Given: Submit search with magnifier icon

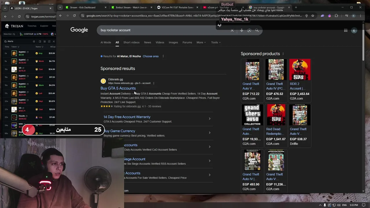Looking at the screenshot, I should (x=257, y=30).
